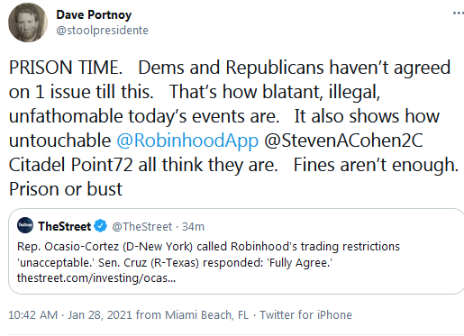Viewport: 464px width, 336px height.
Task: Select the 'PRISON TIME' tweet body text
Action: pos(233,128)
